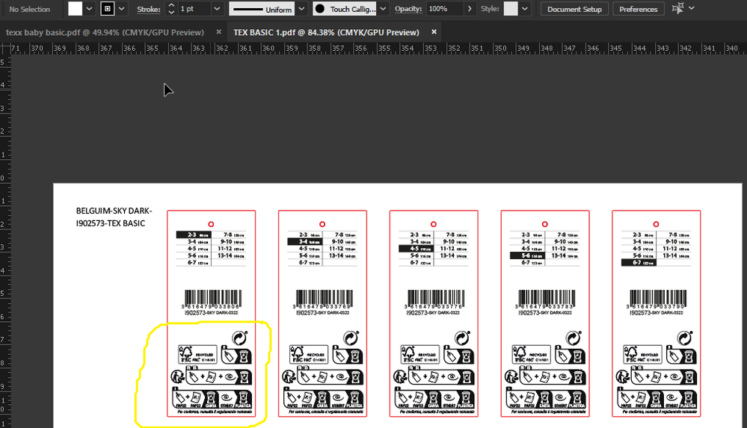This screenshot has height=428, width=747.
Task: Increase stroke weight with the up arrow
Action: point(171,5)
